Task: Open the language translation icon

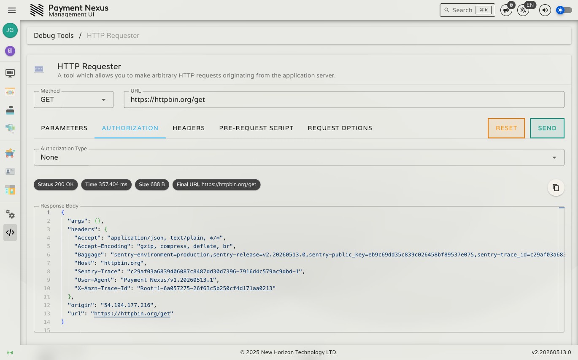Action: point(523,11)
